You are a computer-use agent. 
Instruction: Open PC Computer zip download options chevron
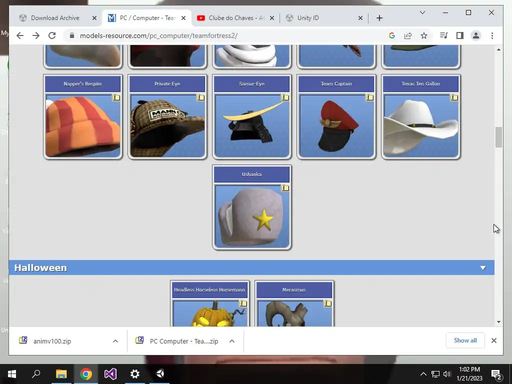(232, 341)
